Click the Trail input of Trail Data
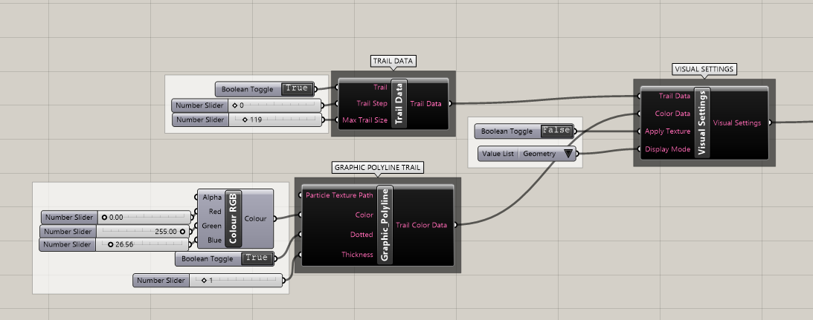The image size is (813, 320). [x=380, y=87]
